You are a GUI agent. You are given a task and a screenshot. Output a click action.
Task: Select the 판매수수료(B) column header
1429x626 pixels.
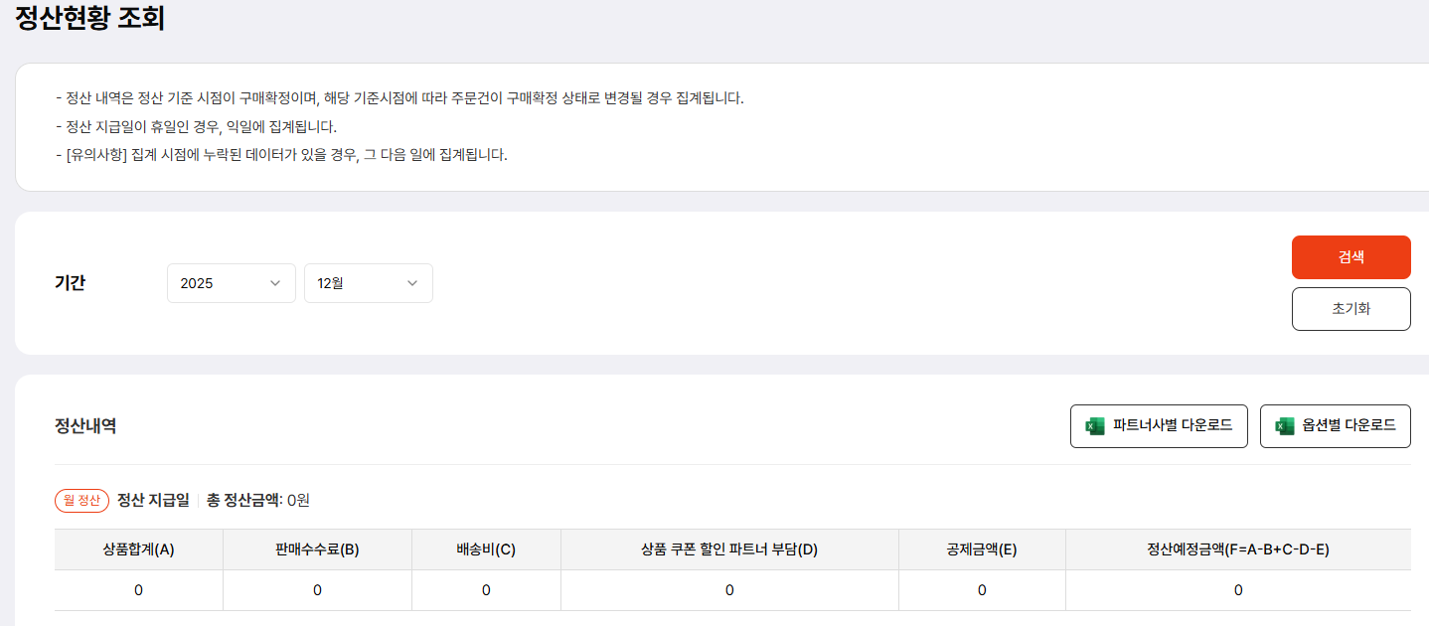(x=317, y=549)
